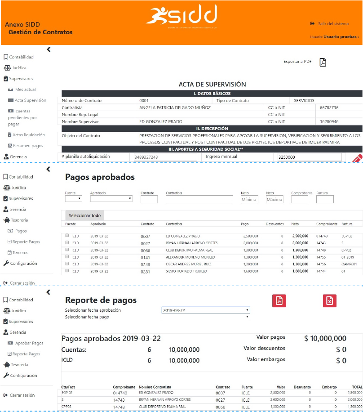Open Contabilidad in the Pagos aprobados sidebar

point(18,177)
